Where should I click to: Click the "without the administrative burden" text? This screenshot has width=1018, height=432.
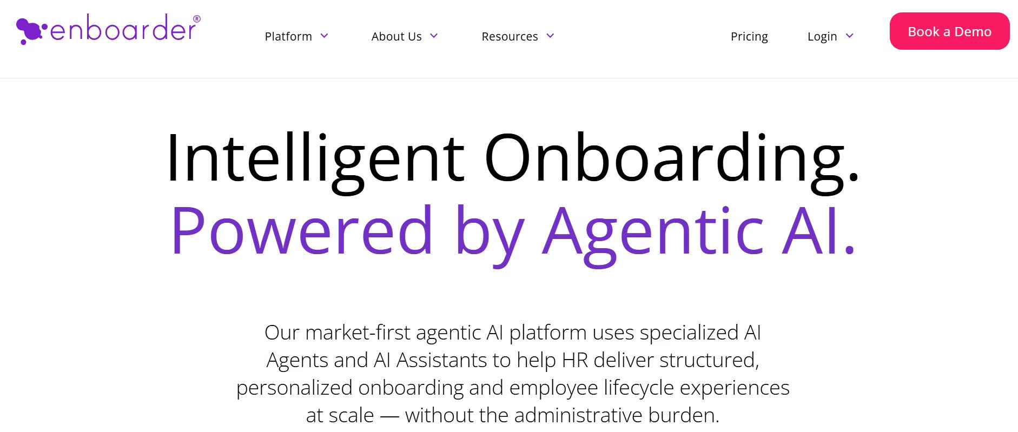(x=562, y=415)
